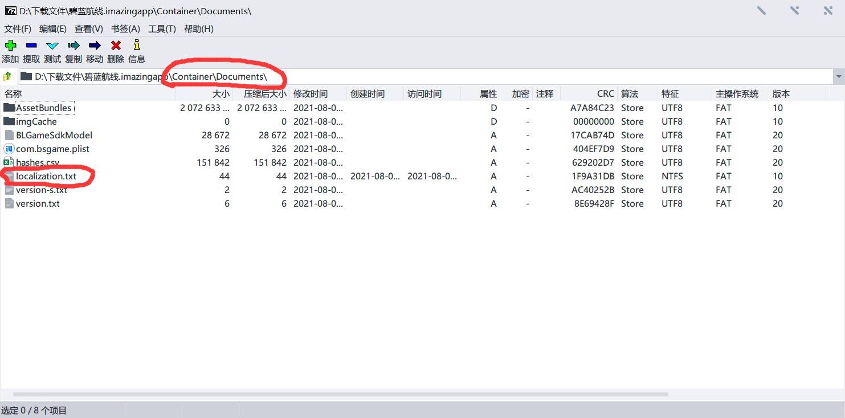
Task: Open the Bookmarks (书签) menu
Action: click(125, 29)
